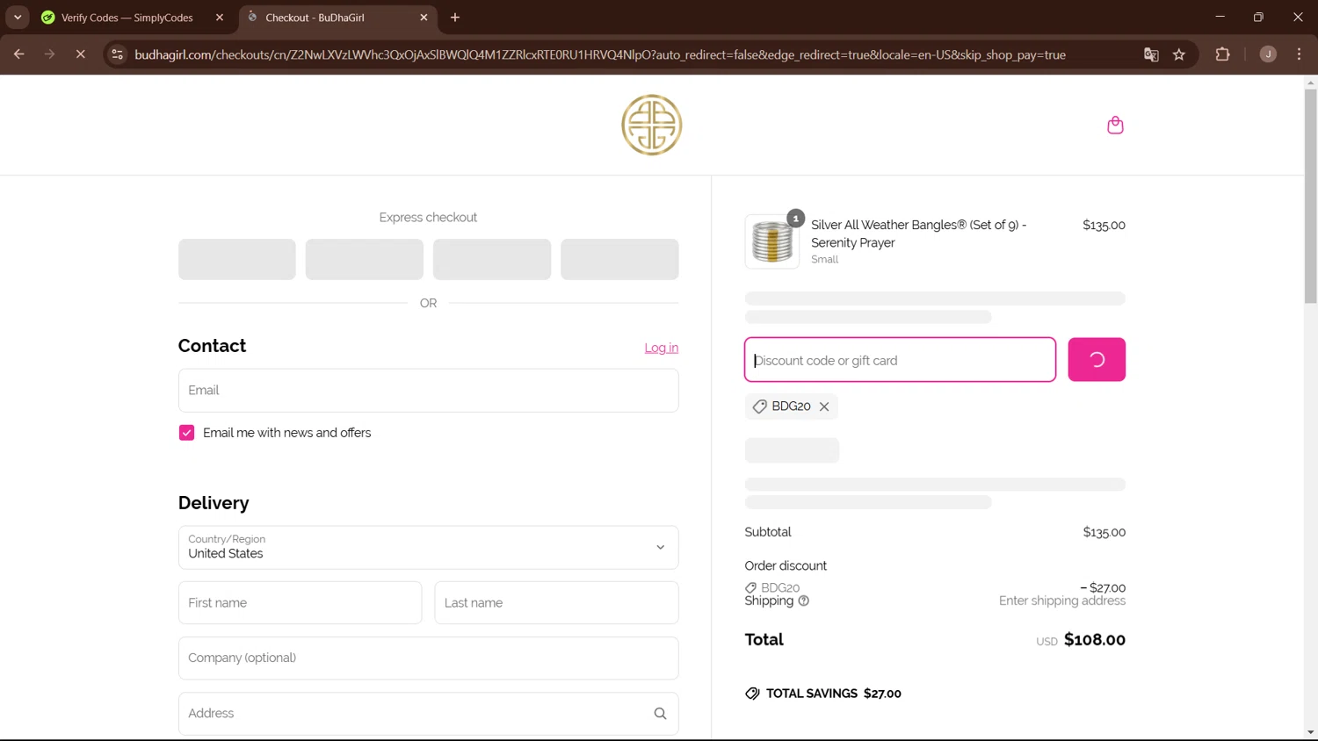Focus the Company (optional) field
1318x741 pixels.
coord(428,658)
